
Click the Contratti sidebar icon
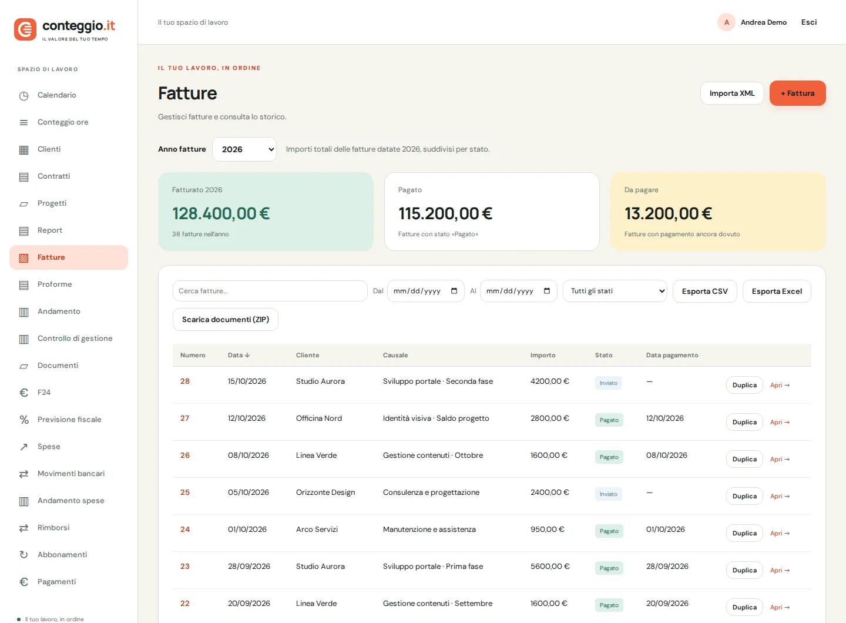(x=23, y=177)
